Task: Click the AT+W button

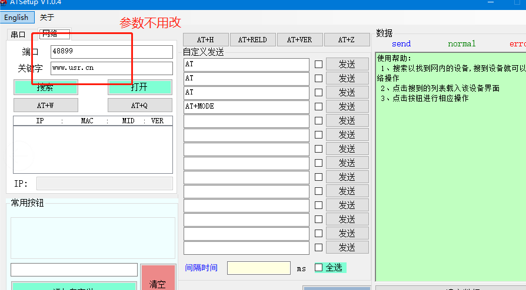Action: coord(45,105)
